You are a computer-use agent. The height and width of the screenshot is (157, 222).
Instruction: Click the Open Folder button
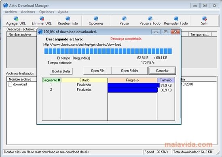[x=129, y=71]
